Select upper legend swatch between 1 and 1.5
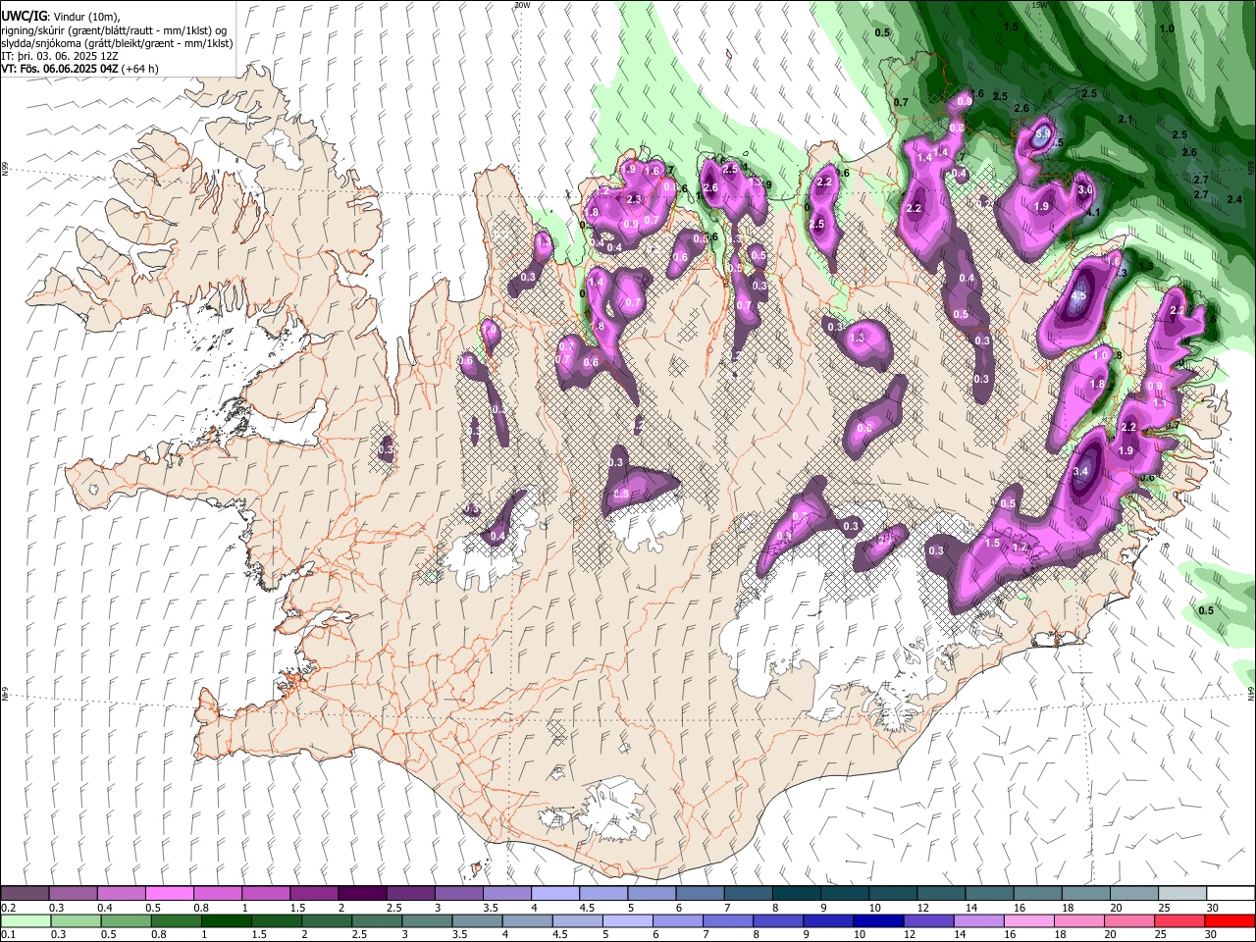Viewport: 1256px width, 942px height. [266, 894]
